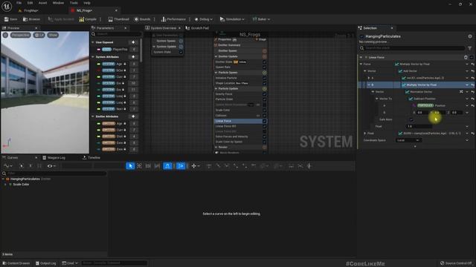Activate curve editor zoom-to-fit tool

pos(139,166)
